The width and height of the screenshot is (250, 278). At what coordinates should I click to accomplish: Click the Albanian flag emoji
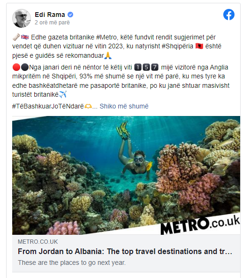click(199, 46)
